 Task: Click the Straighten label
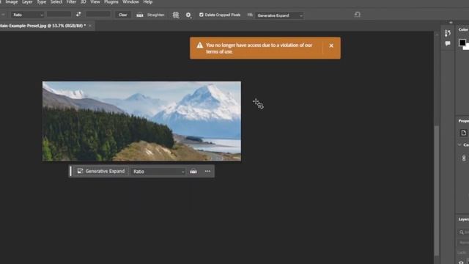(155, 15)
